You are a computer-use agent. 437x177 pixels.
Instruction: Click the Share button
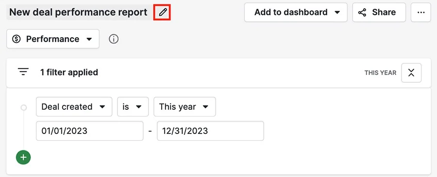click(379, 12)
